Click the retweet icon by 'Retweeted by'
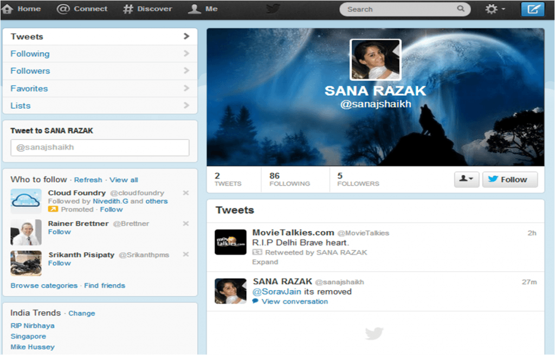Image resolution: width=555 pixels, height=355 pixels. click(257, 252)
